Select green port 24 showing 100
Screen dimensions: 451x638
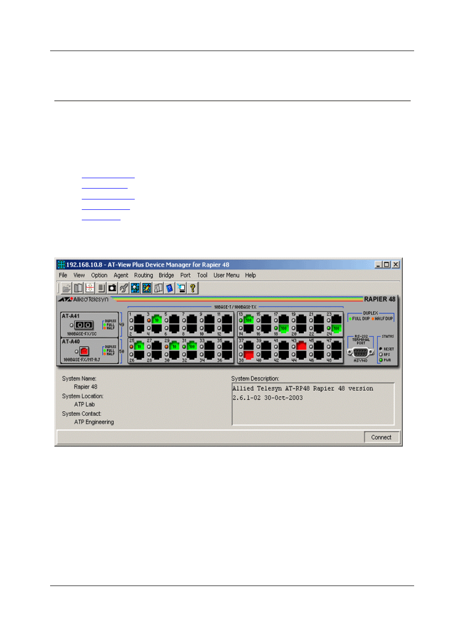pos(337,328)
